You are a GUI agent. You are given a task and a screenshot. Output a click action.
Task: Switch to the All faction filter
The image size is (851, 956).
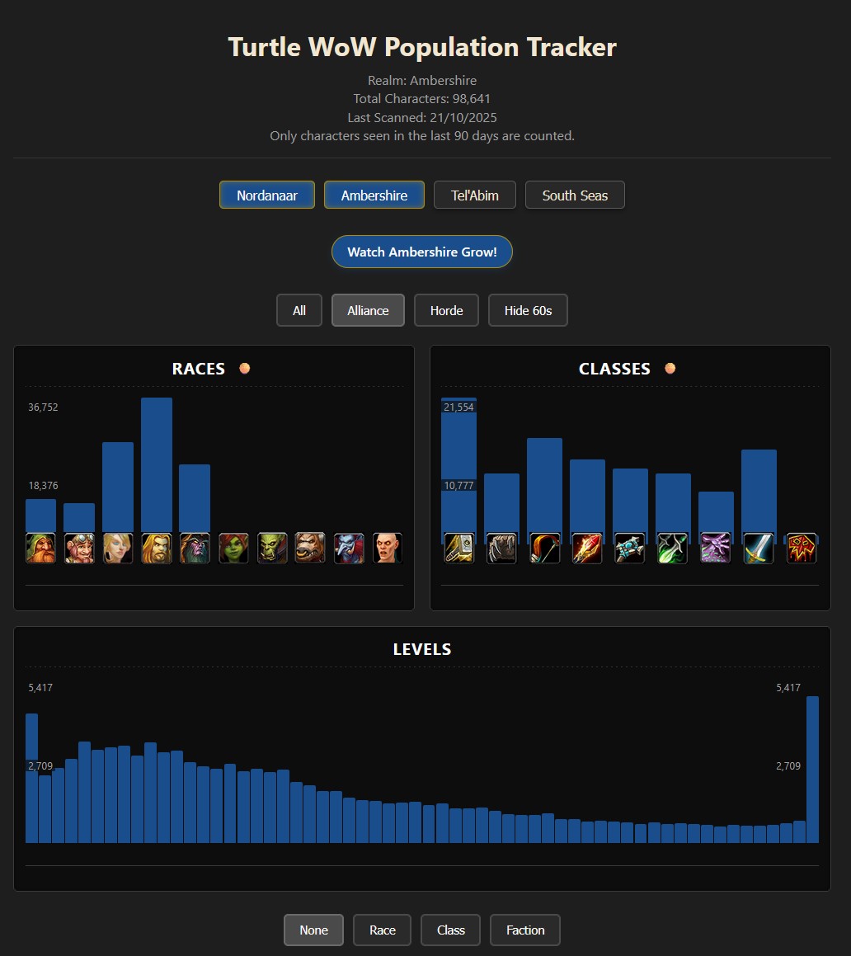pyautogui.click(x=299, y=310)
